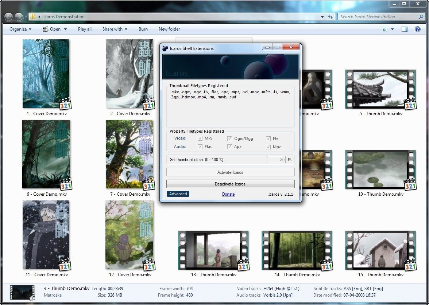Toggle the preview pane icon
Screen dimensions: 429x305
(x=405, y=29)
